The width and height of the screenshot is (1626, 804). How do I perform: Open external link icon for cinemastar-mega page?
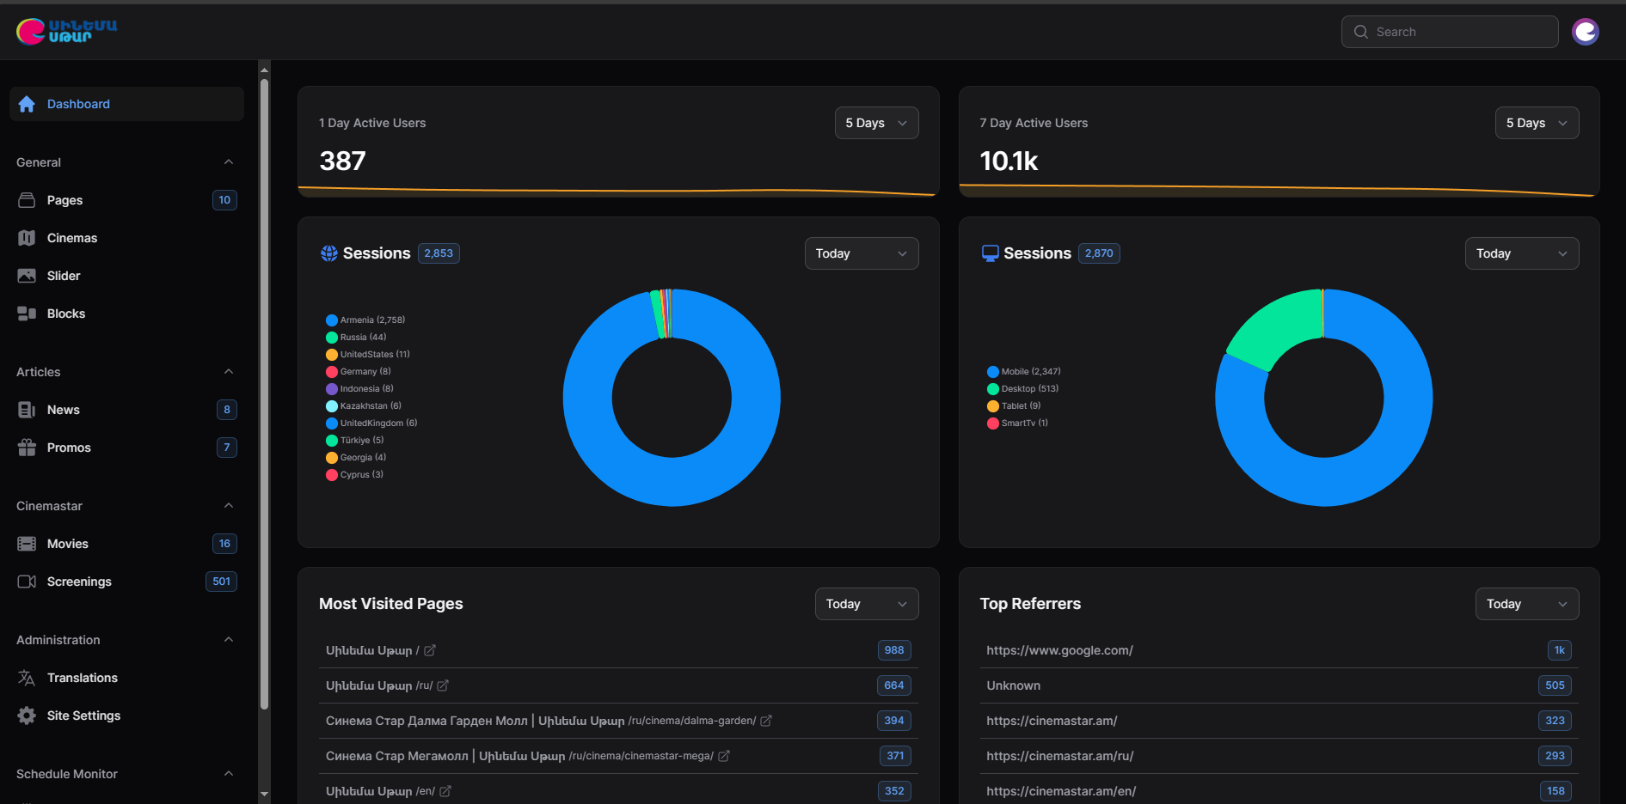pyautogui.click(x=724, y=756)
